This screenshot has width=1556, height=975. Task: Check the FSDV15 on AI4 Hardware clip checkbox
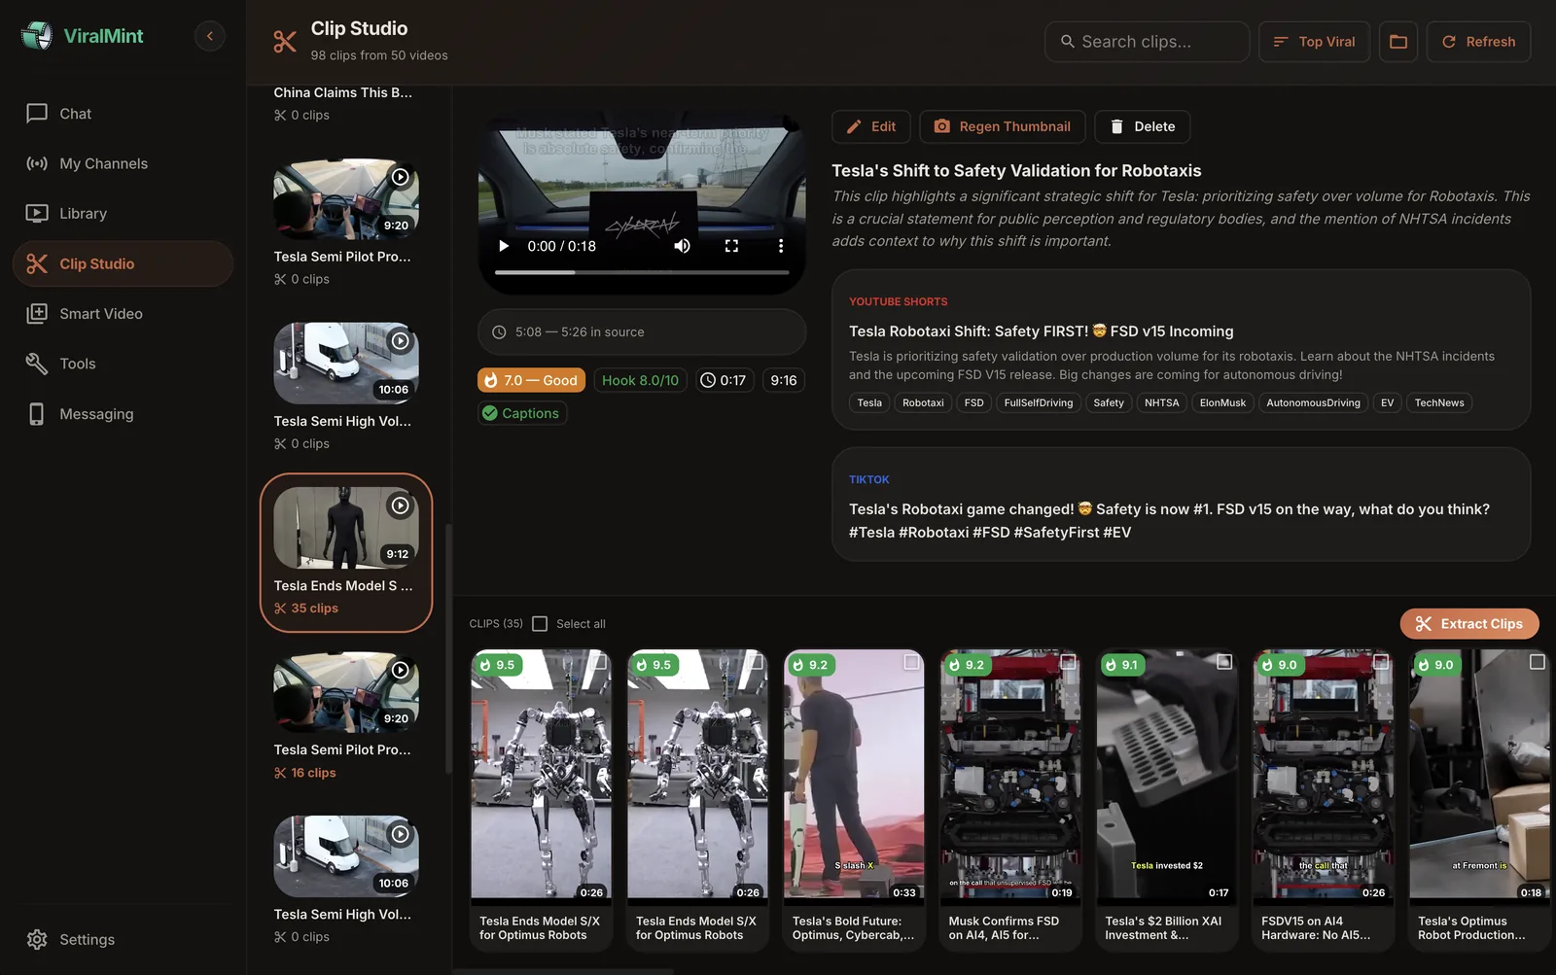tap(1381, 662)
